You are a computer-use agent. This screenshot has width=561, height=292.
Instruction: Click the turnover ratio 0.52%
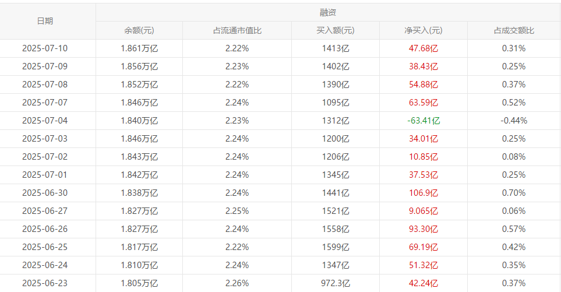(514, 103)
